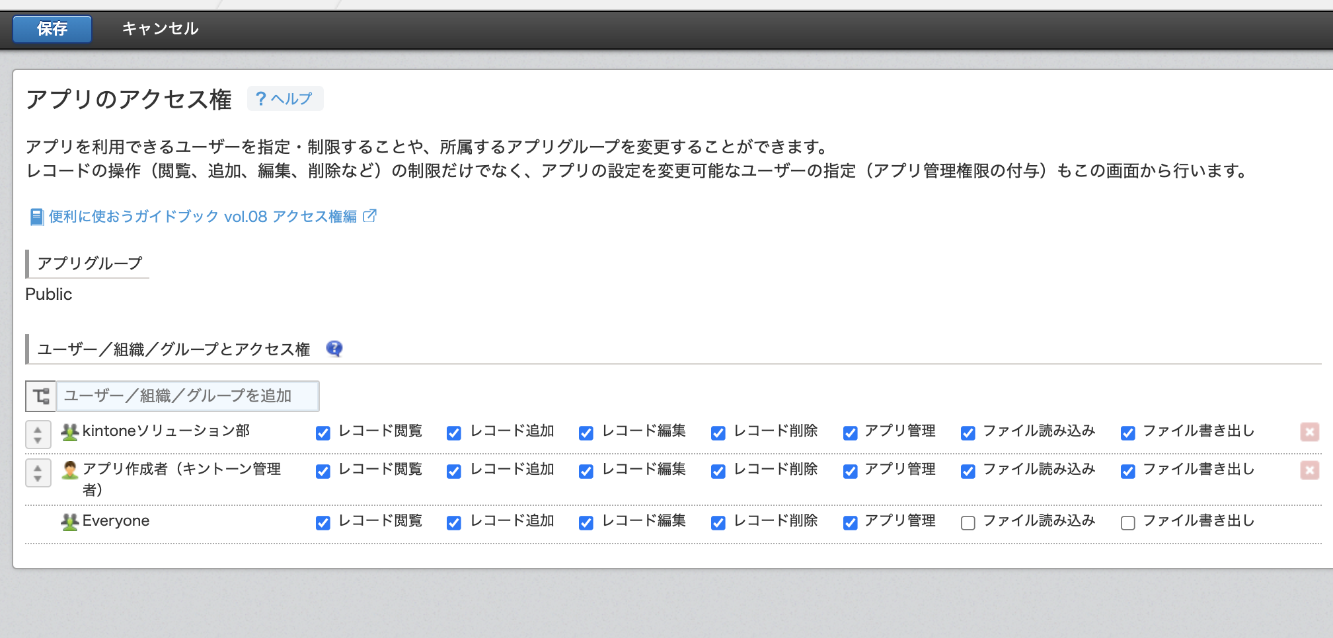Screen dimensions: 1333x638
Task: Click the 保存 save button
Action: [x=52, y=29]
